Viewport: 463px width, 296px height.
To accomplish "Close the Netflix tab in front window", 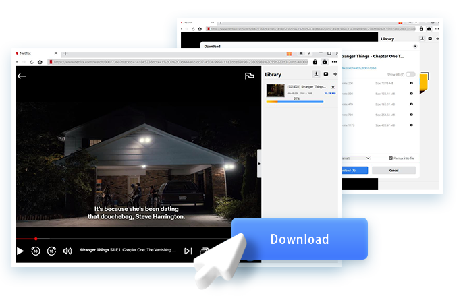I will point(56,53).
